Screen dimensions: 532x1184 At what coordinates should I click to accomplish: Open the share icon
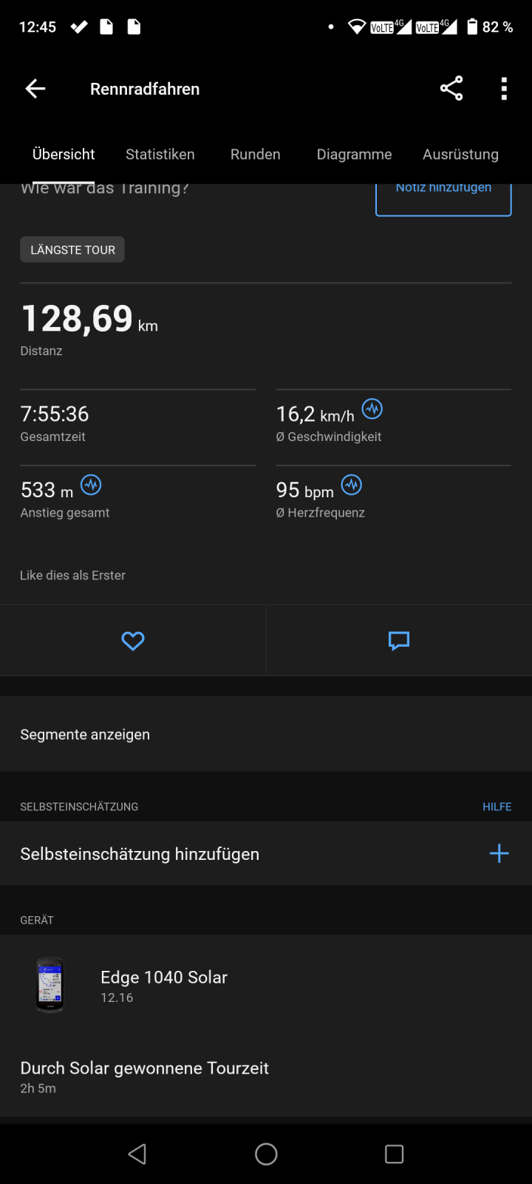tap(451, 89)
